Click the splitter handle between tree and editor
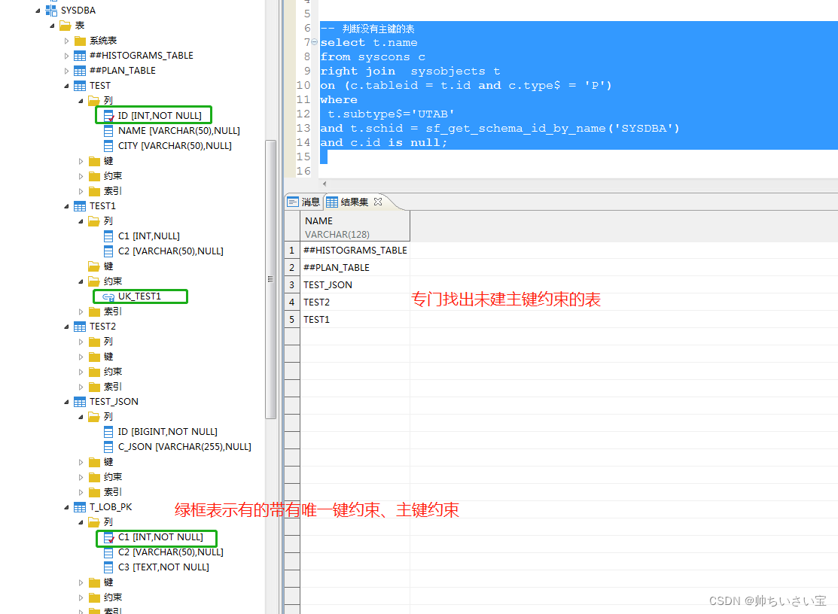Image resolution: width=838 pixels, height=614 pixels. (x=280, y=307)
